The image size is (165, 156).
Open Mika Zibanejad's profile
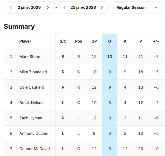click(33, 72)
